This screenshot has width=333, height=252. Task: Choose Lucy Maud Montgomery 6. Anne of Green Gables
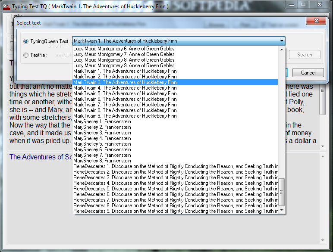(x=175, y=49)
